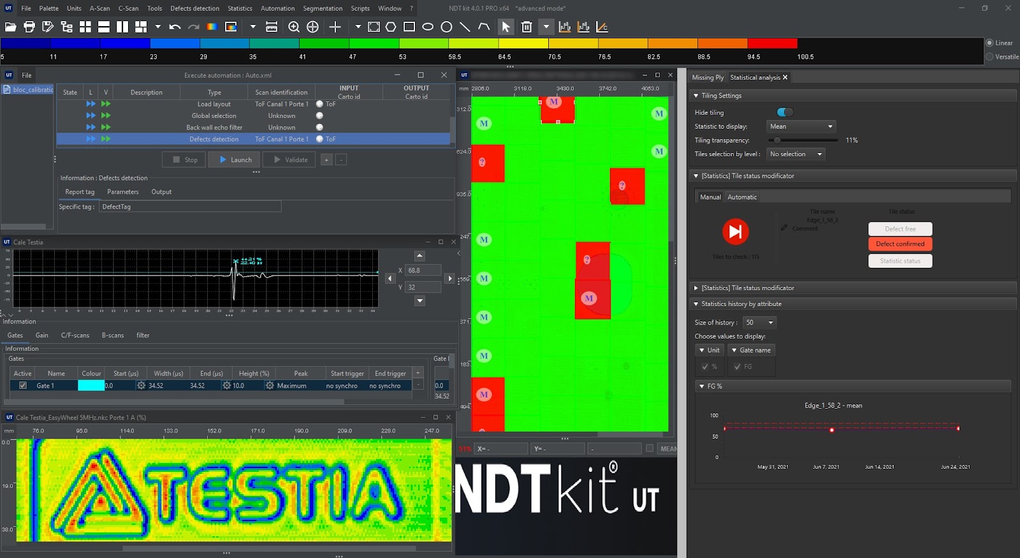Click the ruler measurement tool icon

coord(272,27)
